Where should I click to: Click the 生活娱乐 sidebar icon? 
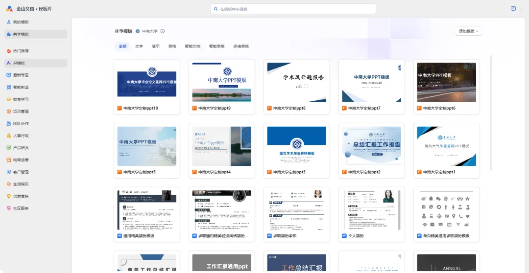pyautogui.click(x=9, y=184)
